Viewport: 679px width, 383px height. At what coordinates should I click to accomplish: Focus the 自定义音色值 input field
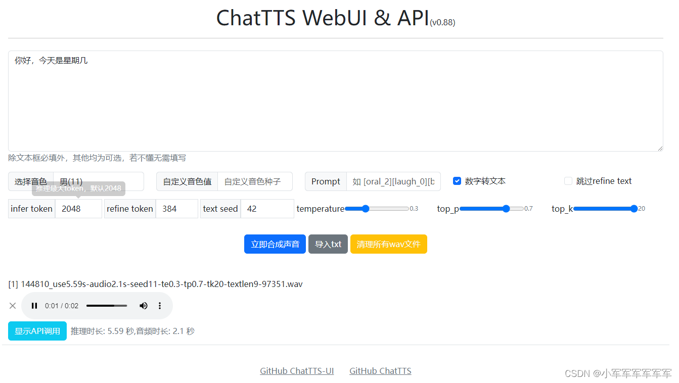[x=255, y=181]
